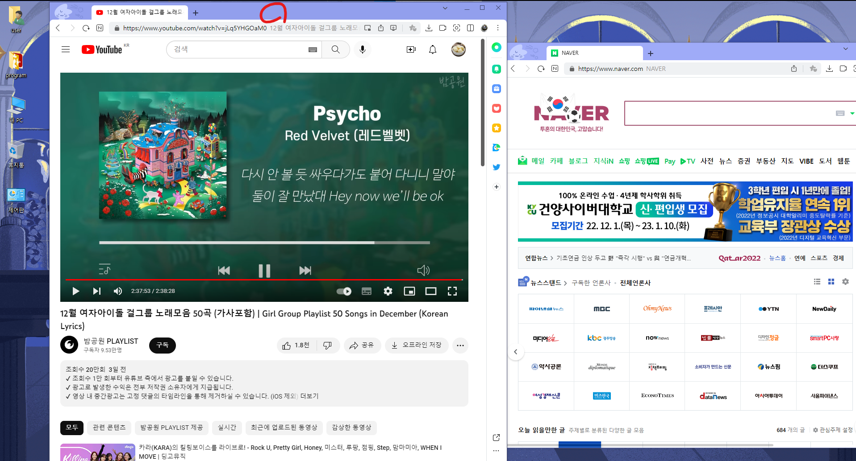856x461 pixels.
Task: Select 최근에 업로드된 동영상 chip
Action: pos(284,428)
